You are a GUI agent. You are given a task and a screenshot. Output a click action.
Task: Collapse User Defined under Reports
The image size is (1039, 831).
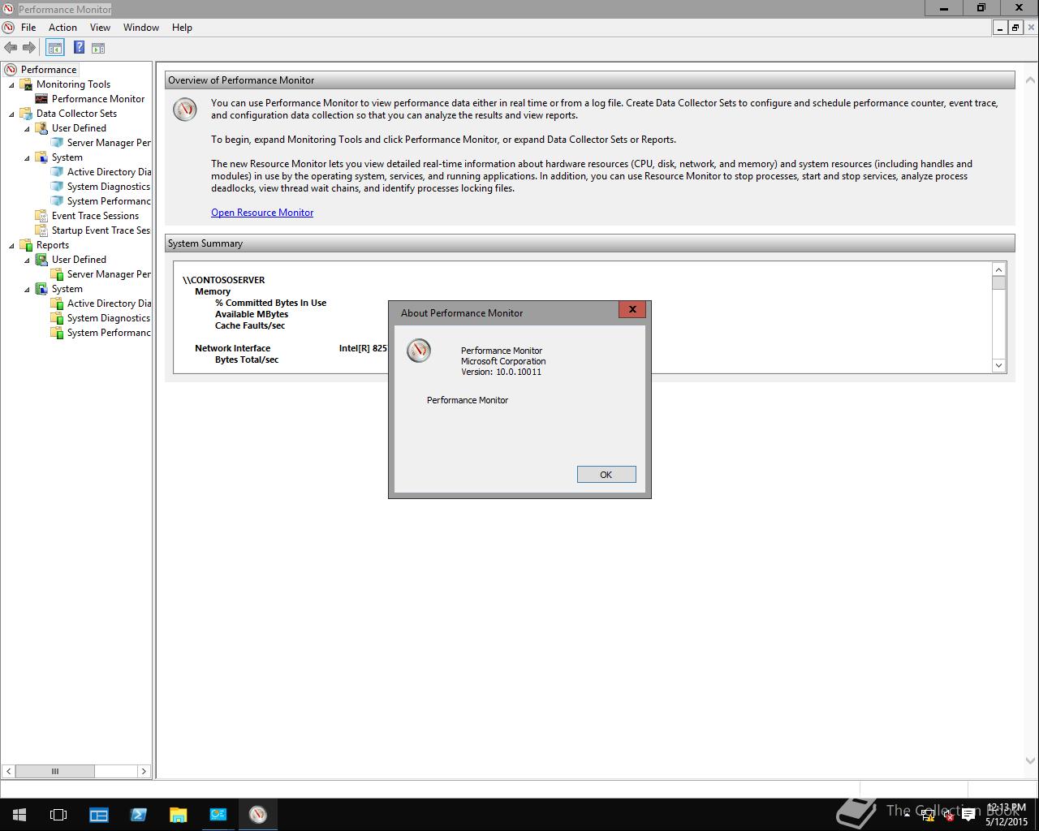(x=28, y=260)
